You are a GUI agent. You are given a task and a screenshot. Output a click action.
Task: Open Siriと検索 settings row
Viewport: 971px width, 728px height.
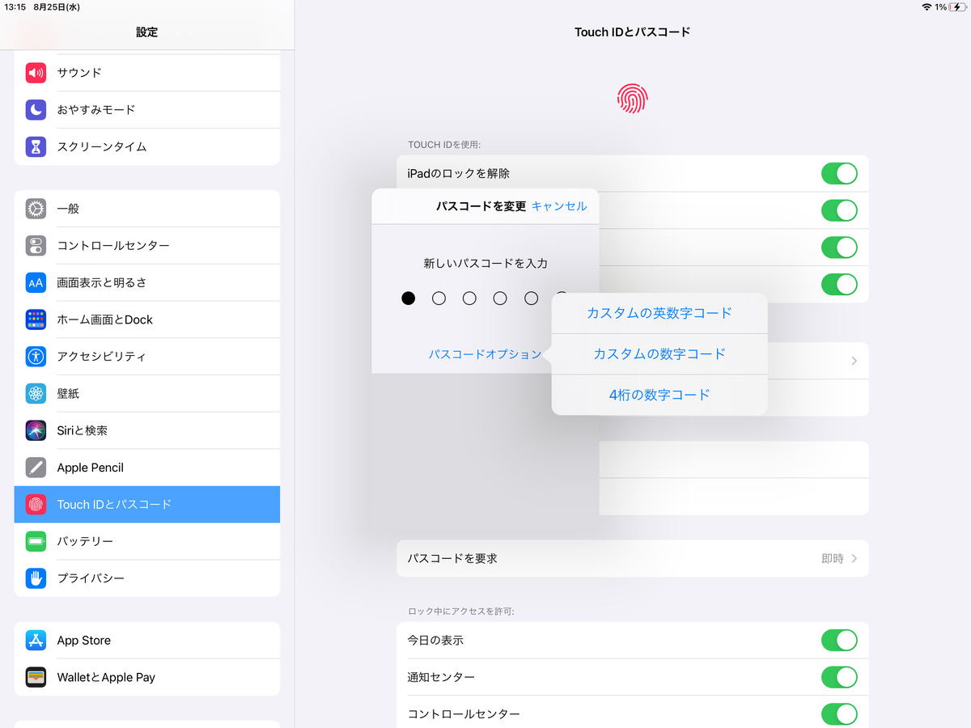[x=147, y=430]
